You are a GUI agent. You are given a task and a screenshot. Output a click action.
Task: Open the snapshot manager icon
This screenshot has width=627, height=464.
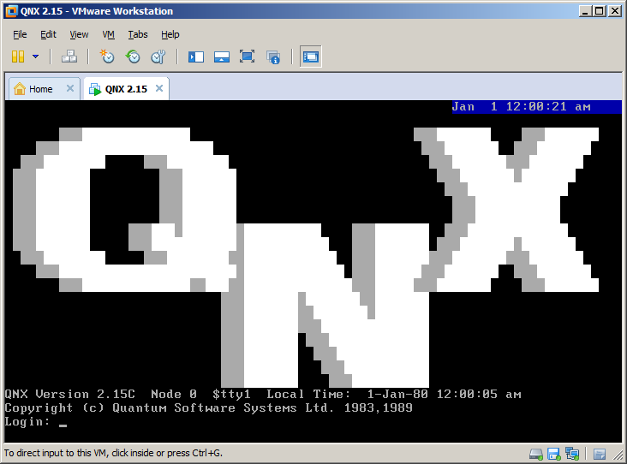(158, 57)
